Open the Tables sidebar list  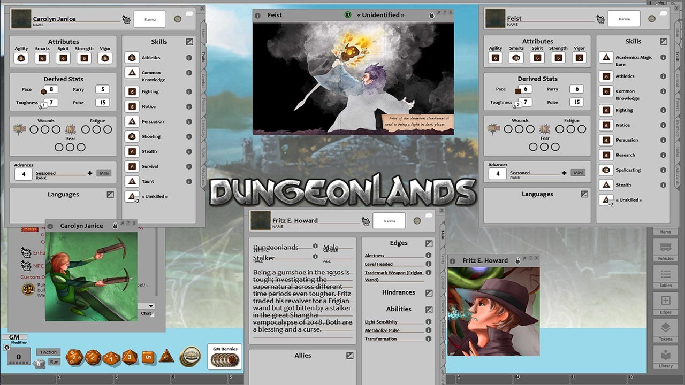click(666, 278)
